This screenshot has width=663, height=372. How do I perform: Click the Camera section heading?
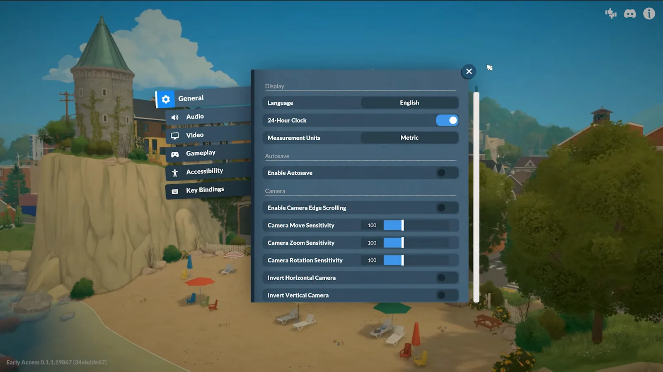tap(275, 191)
